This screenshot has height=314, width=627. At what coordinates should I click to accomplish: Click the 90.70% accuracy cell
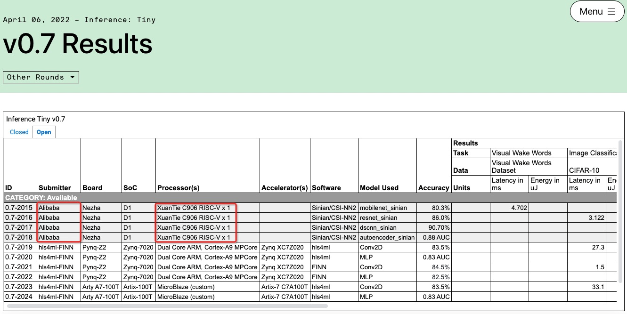pyautogui.click(x=433, y=227)
